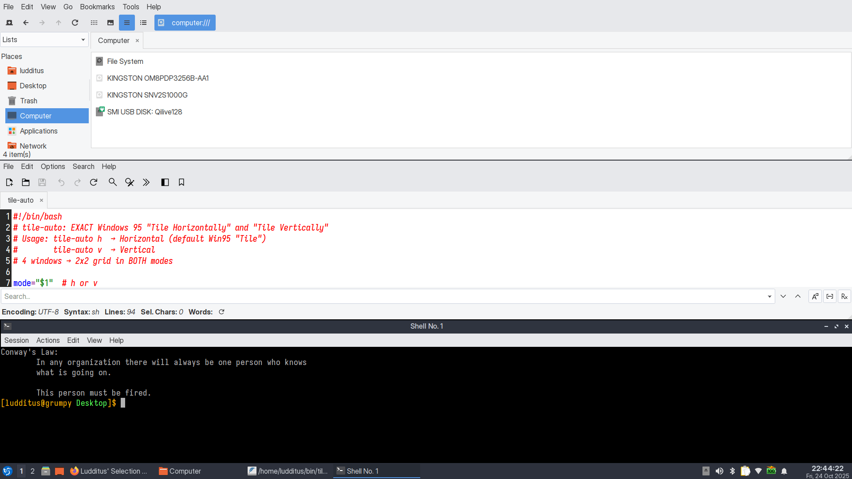
Task: Open the find-and-replace tool in editor
Action: point(130,182)
